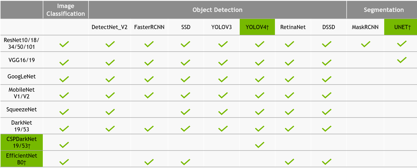Click the CSPDarkNet Image Classification checkmark
This screenshot has height=168, width=417.
(x=64, y=145)
